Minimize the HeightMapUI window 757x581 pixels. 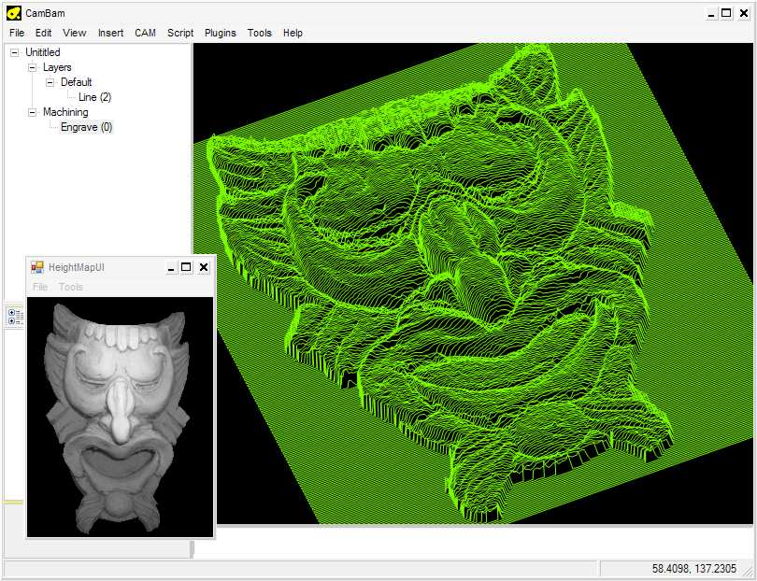[170, 267]
